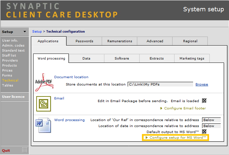Open the Extracts sub-tab

[157, 58]
